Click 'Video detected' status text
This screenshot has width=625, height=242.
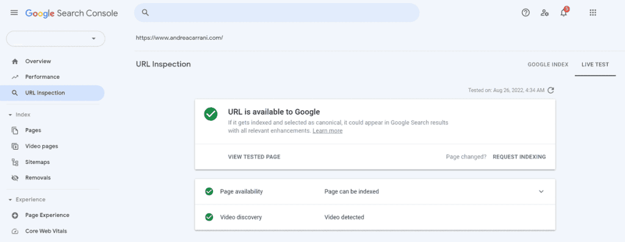pos(344,218)
